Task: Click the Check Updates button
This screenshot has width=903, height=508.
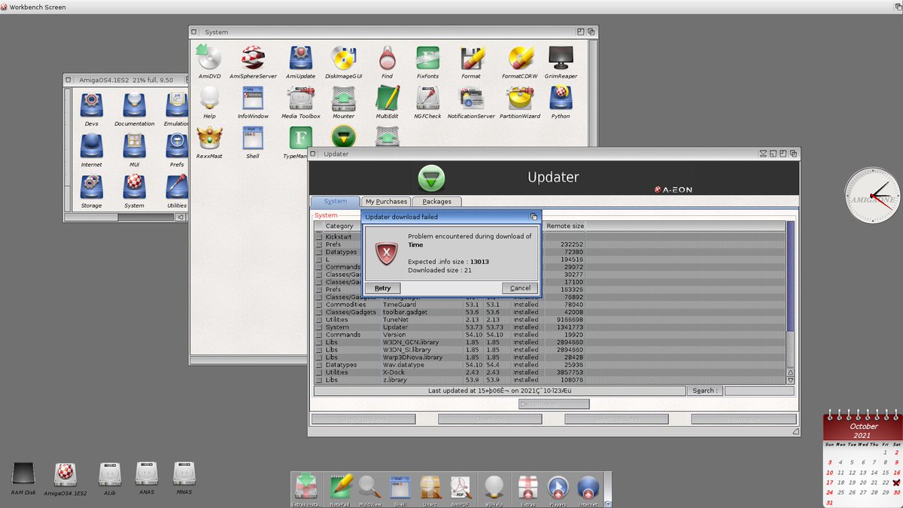Action: click(x=363, y=419)
